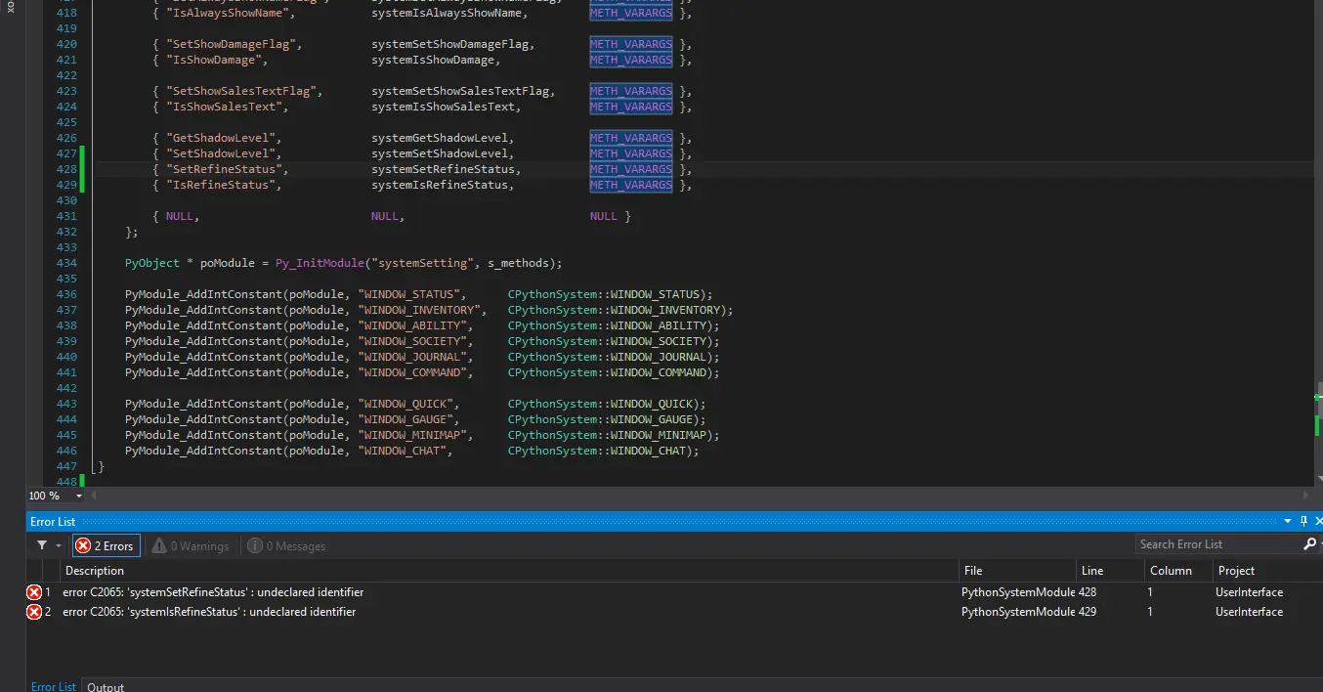Open the filter dropdown arrow beside the funnel
1323x692 pixels.
tap(59, 545)
